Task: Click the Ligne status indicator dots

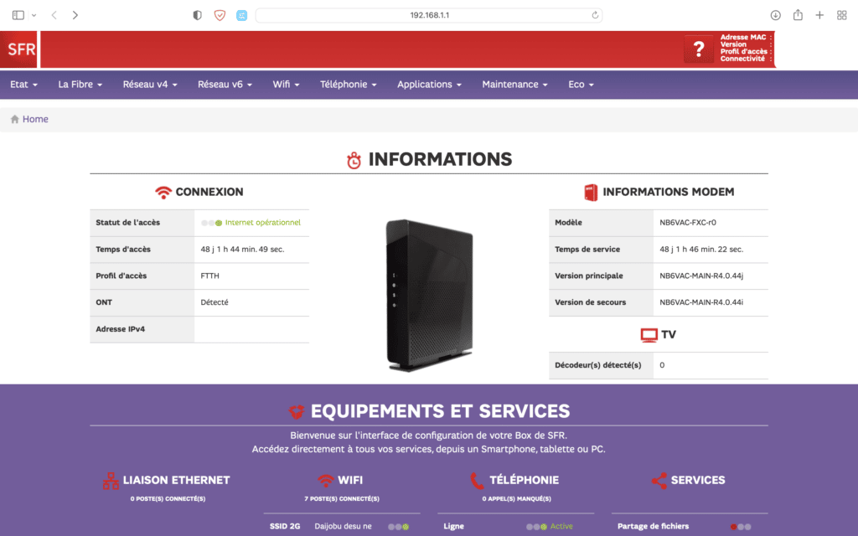Action: click(536, 527)
